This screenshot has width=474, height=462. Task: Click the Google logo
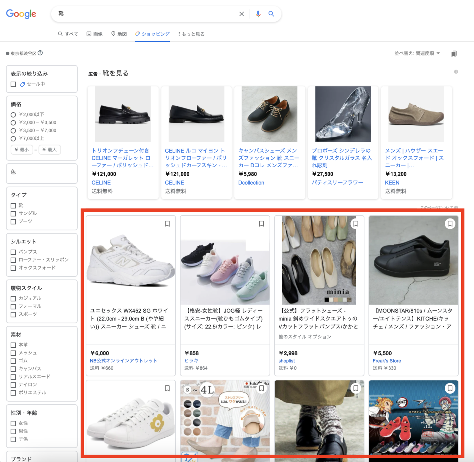point(21,14)
